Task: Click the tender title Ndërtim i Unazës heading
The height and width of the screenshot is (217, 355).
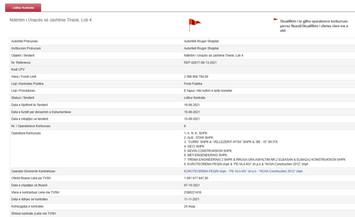Action: (x=51, y=20)
